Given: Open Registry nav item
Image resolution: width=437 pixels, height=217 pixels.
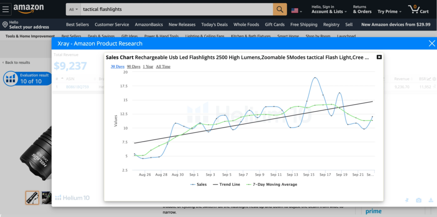Looking at the screenshot, I should (331, 24).
